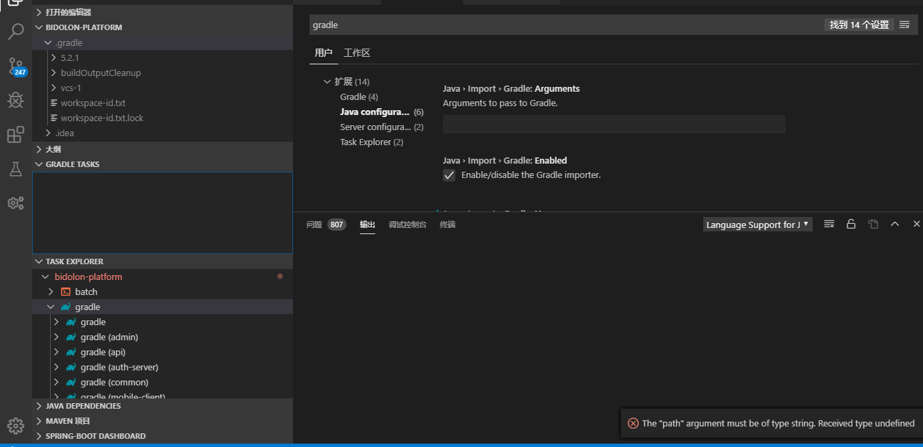Toggle the Output panel filter icon

pyautogui.click(x=829, y=224)
